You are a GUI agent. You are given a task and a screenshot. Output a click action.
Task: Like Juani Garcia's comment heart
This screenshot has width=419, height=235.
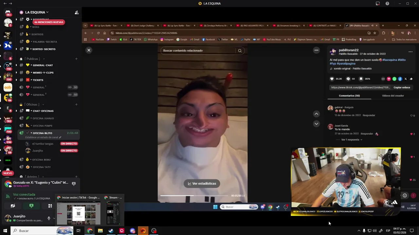pos(411,134)
